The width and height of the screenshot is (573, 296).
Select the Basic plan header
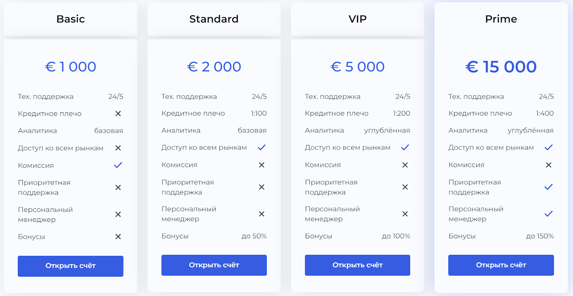[71, 19]
